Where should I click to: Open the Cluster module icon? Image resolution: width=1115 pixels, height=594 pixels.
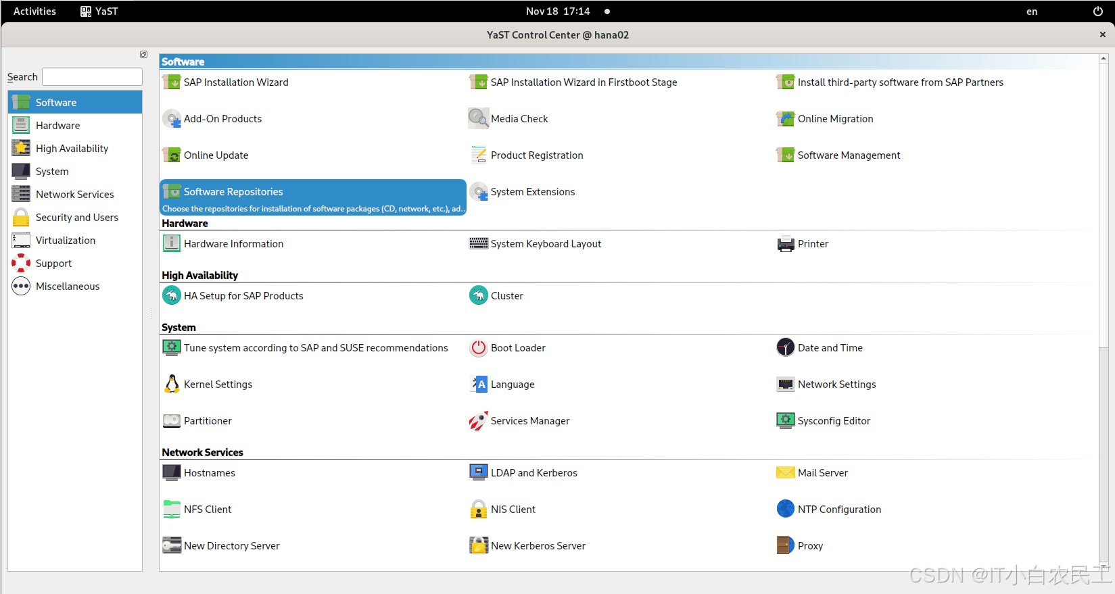pos(479,296)
